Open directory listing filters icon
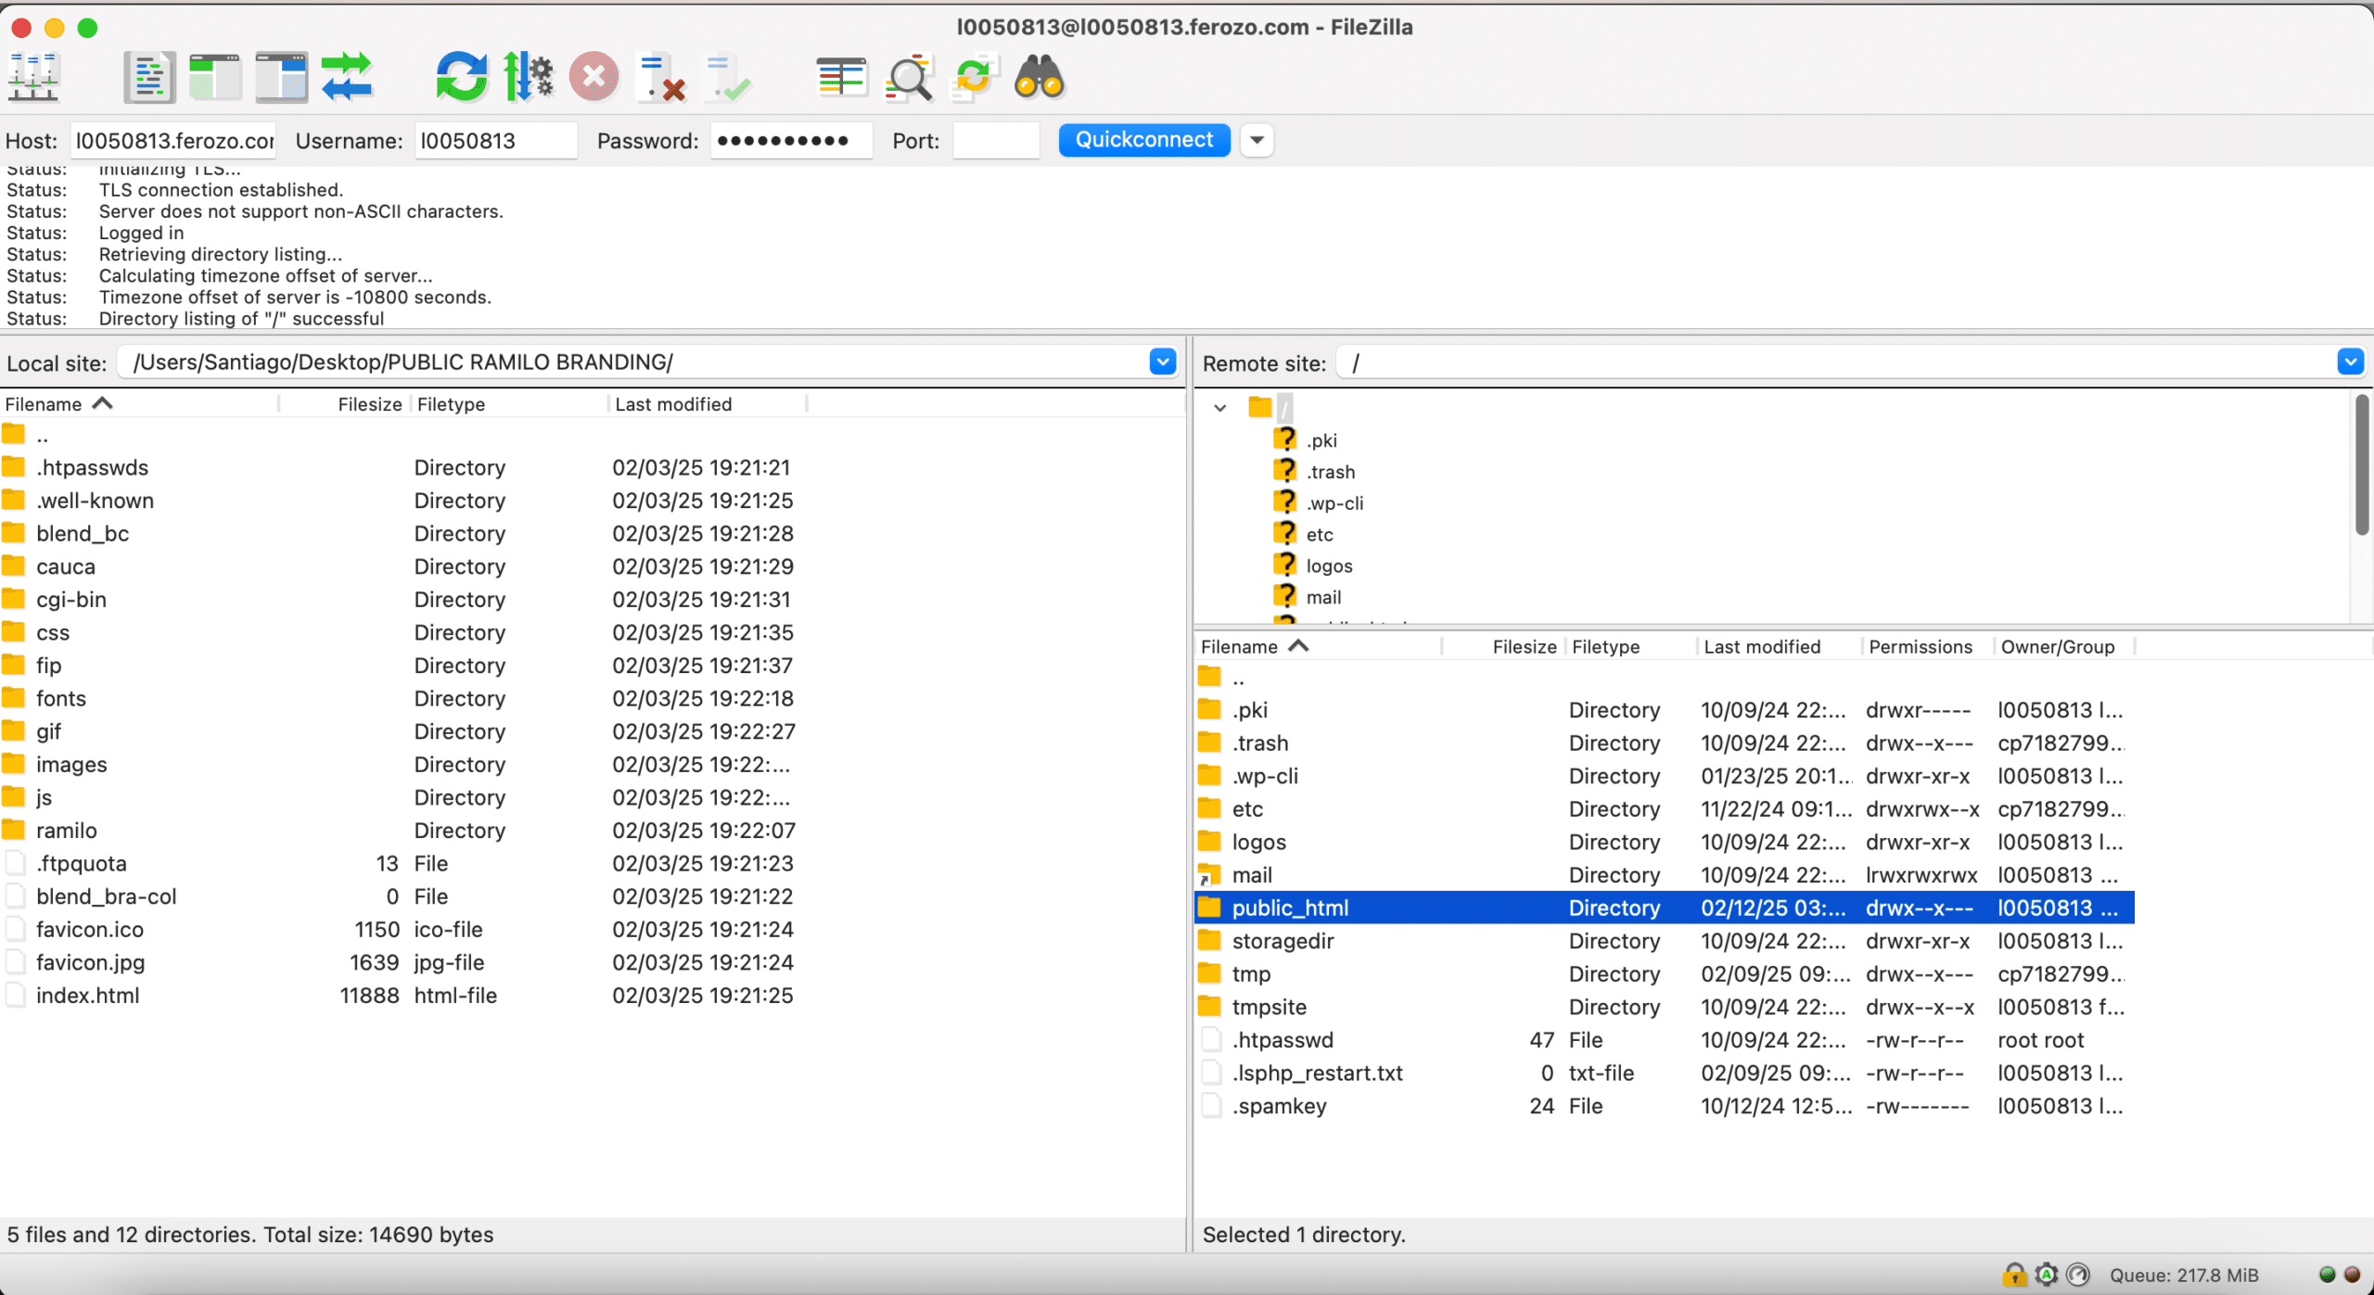 click(841, 78)
